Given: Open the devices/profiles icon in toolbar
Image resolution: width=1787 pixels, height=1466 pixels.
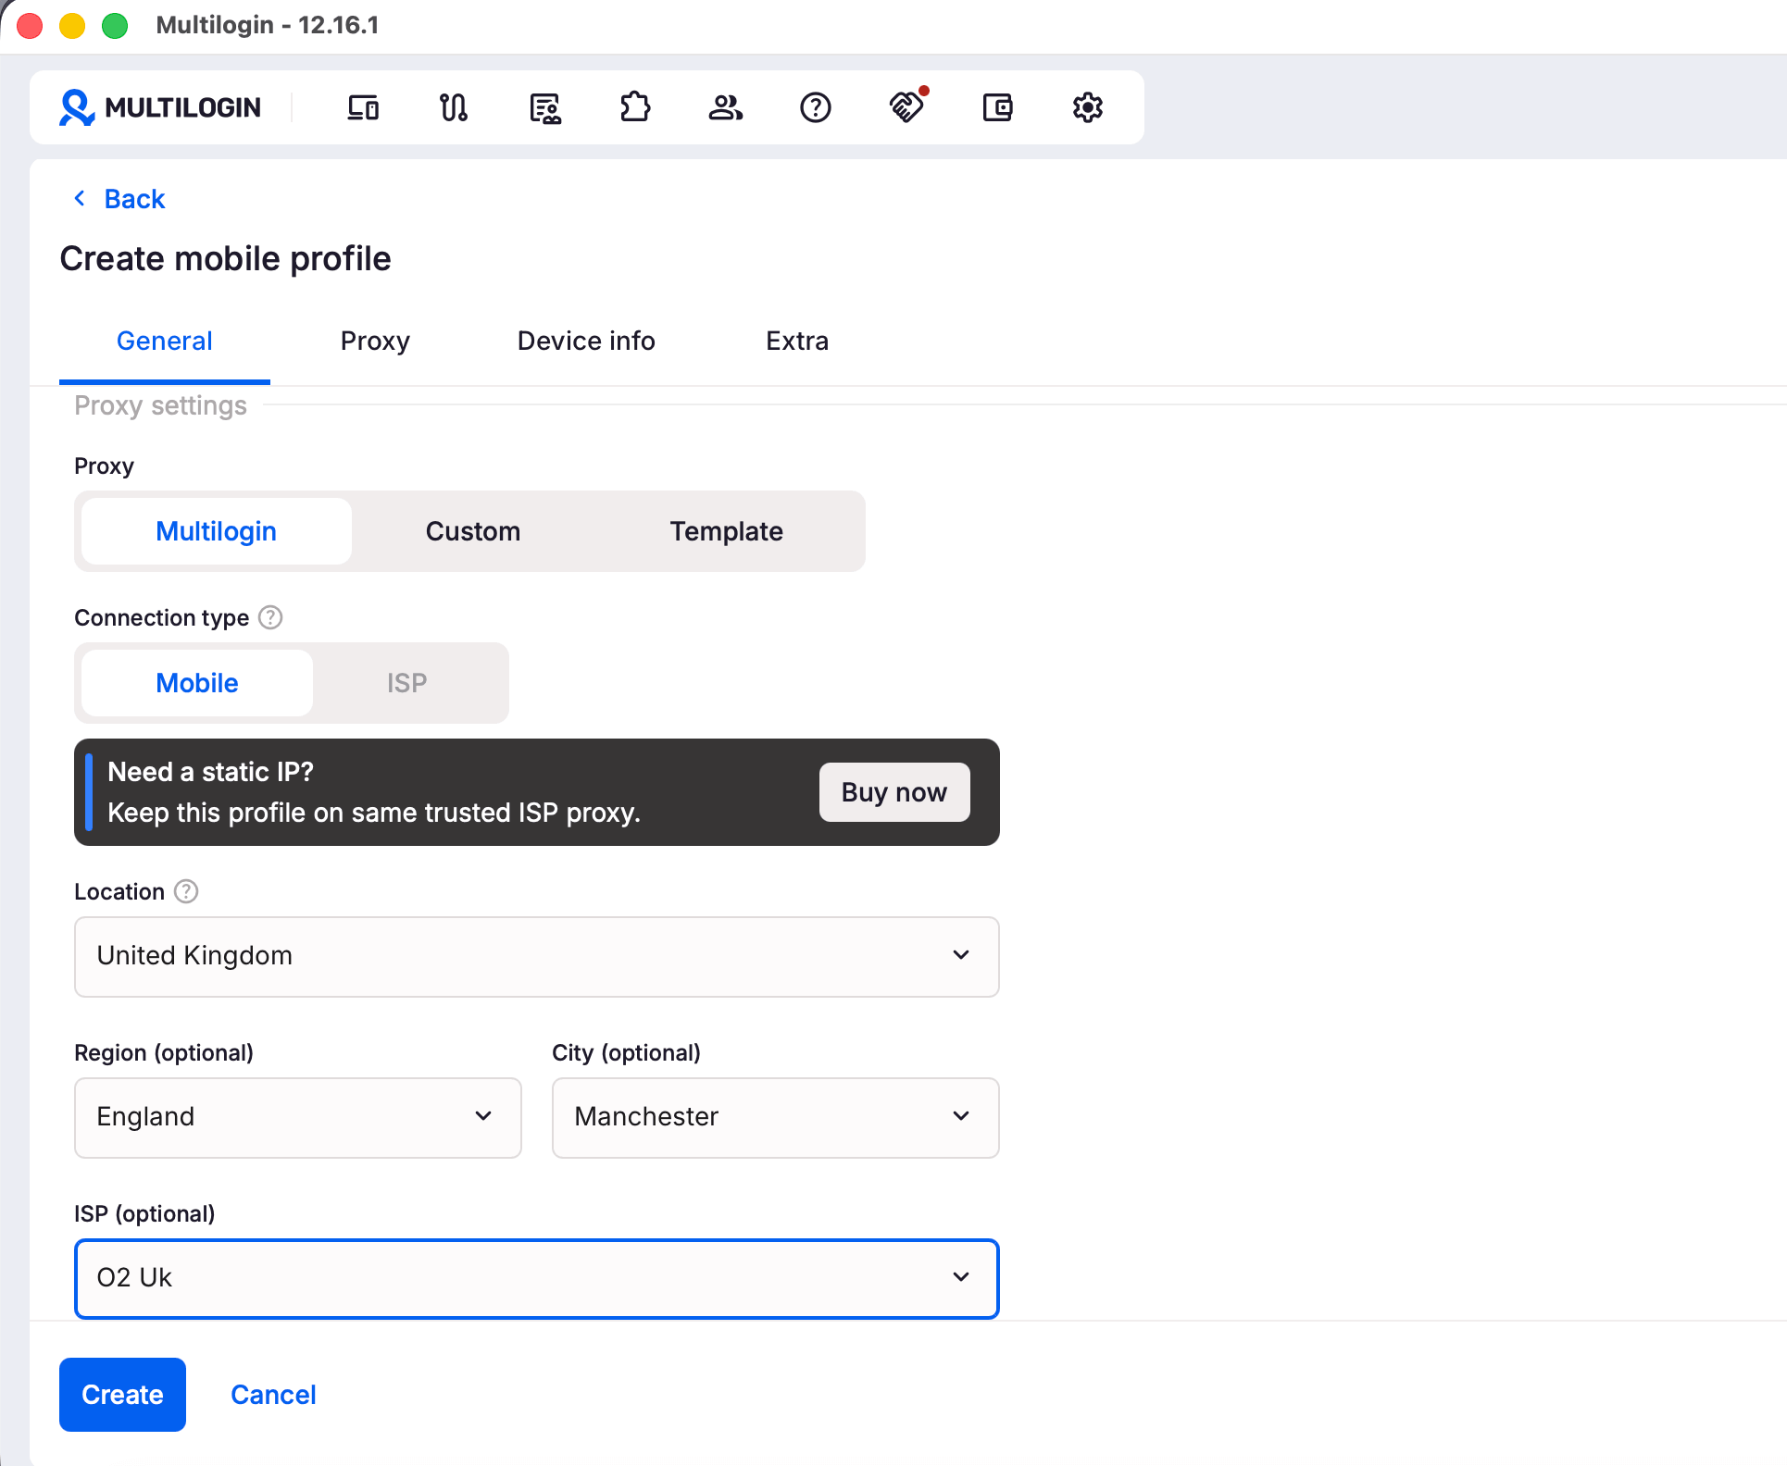Looking at the screenshot, I should pyautogui.click(x=363, y=107).
